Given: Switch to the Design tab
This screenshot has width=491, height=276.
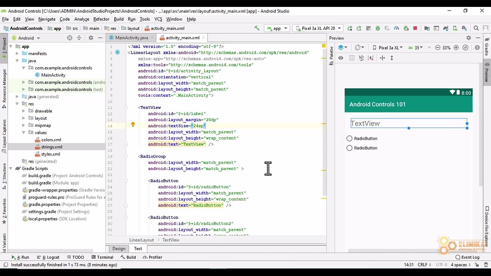Looking at the screenshot, I should point(119,248).
